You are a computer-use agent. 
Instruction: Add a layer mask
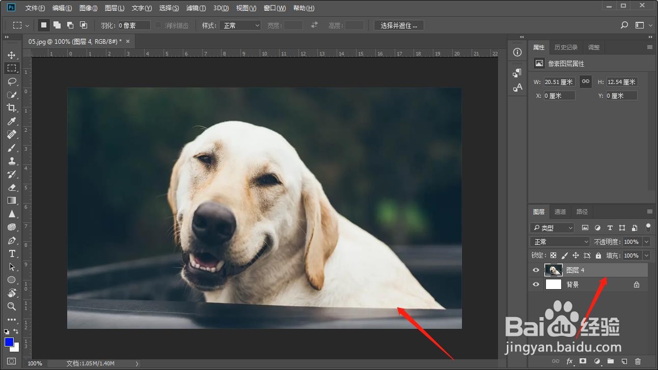(583, 361)
